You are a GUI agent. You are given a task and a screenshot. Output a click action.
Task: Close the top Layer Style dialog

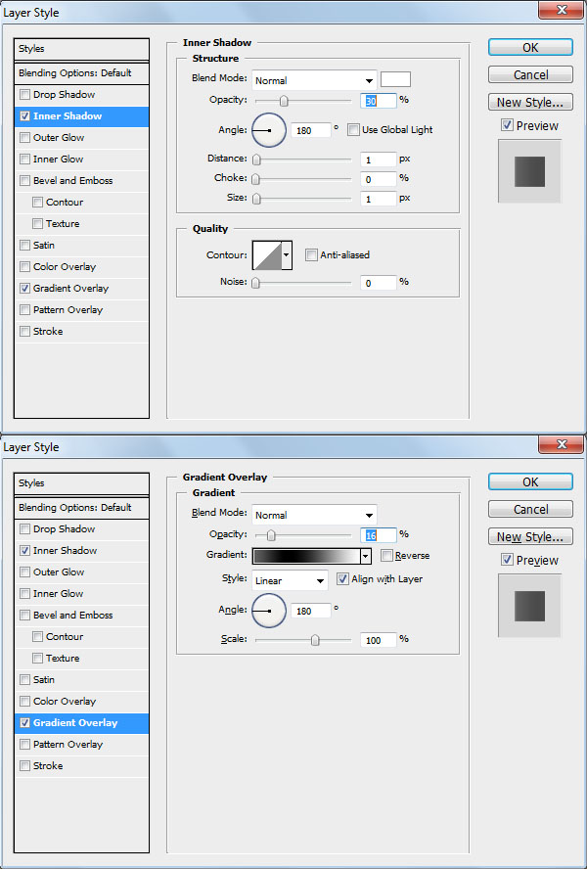click(x=561, y=10)
